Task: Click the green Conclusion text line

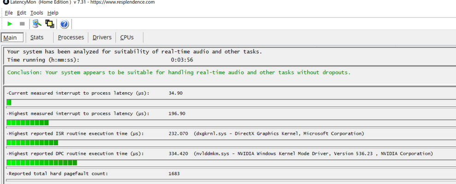Action: (179, 73)
